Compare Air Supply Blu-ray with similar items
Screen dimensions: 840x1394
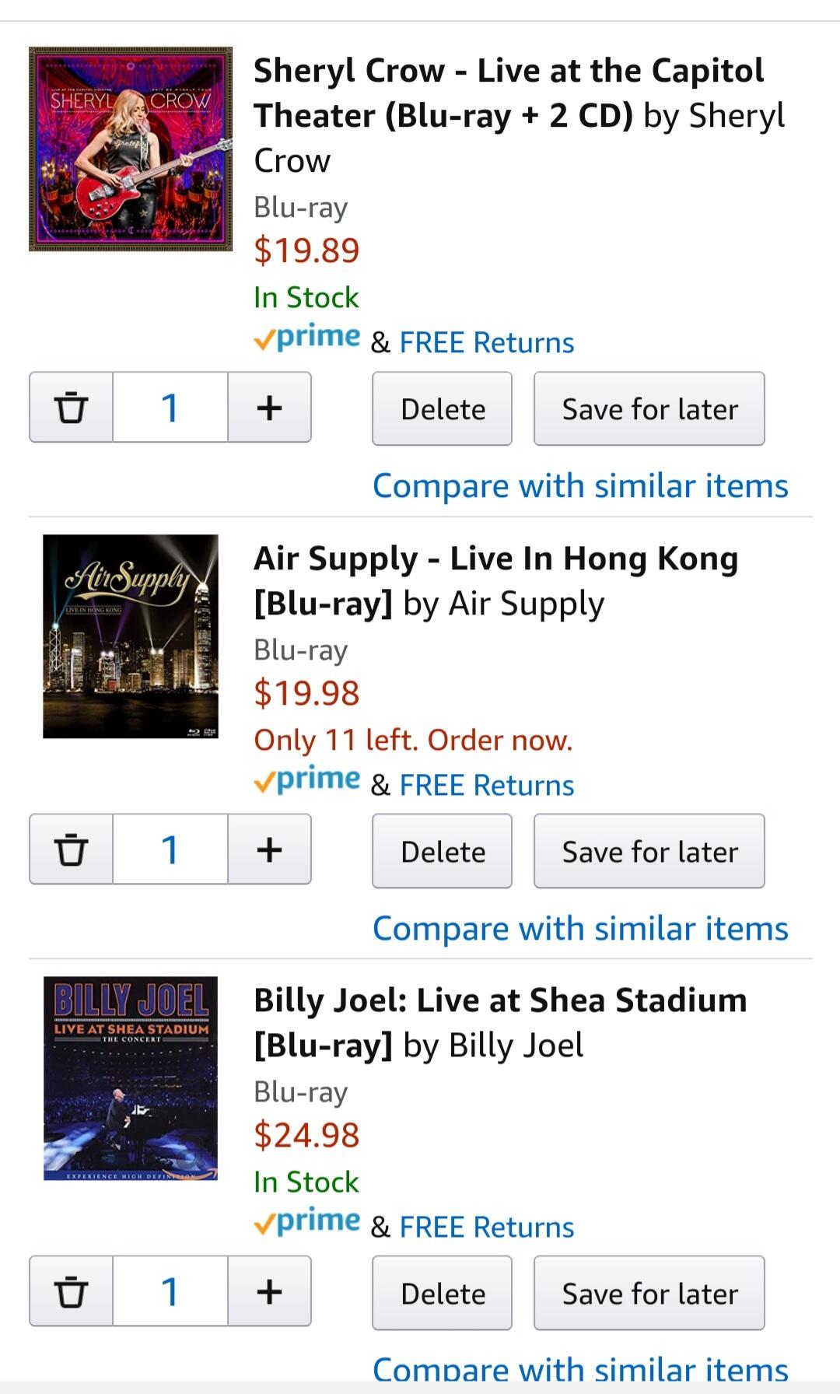(x=580, y=929)
